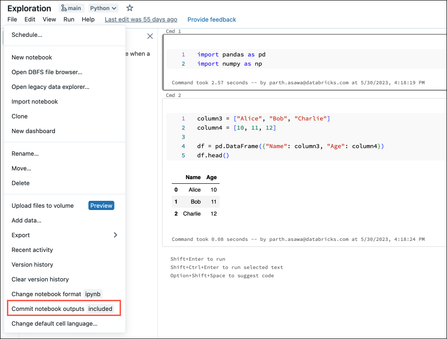Select Schedule... from the File menu
The width and height of the screenshot is (447, 339).
pyautogui.click(x=27, y=35)
